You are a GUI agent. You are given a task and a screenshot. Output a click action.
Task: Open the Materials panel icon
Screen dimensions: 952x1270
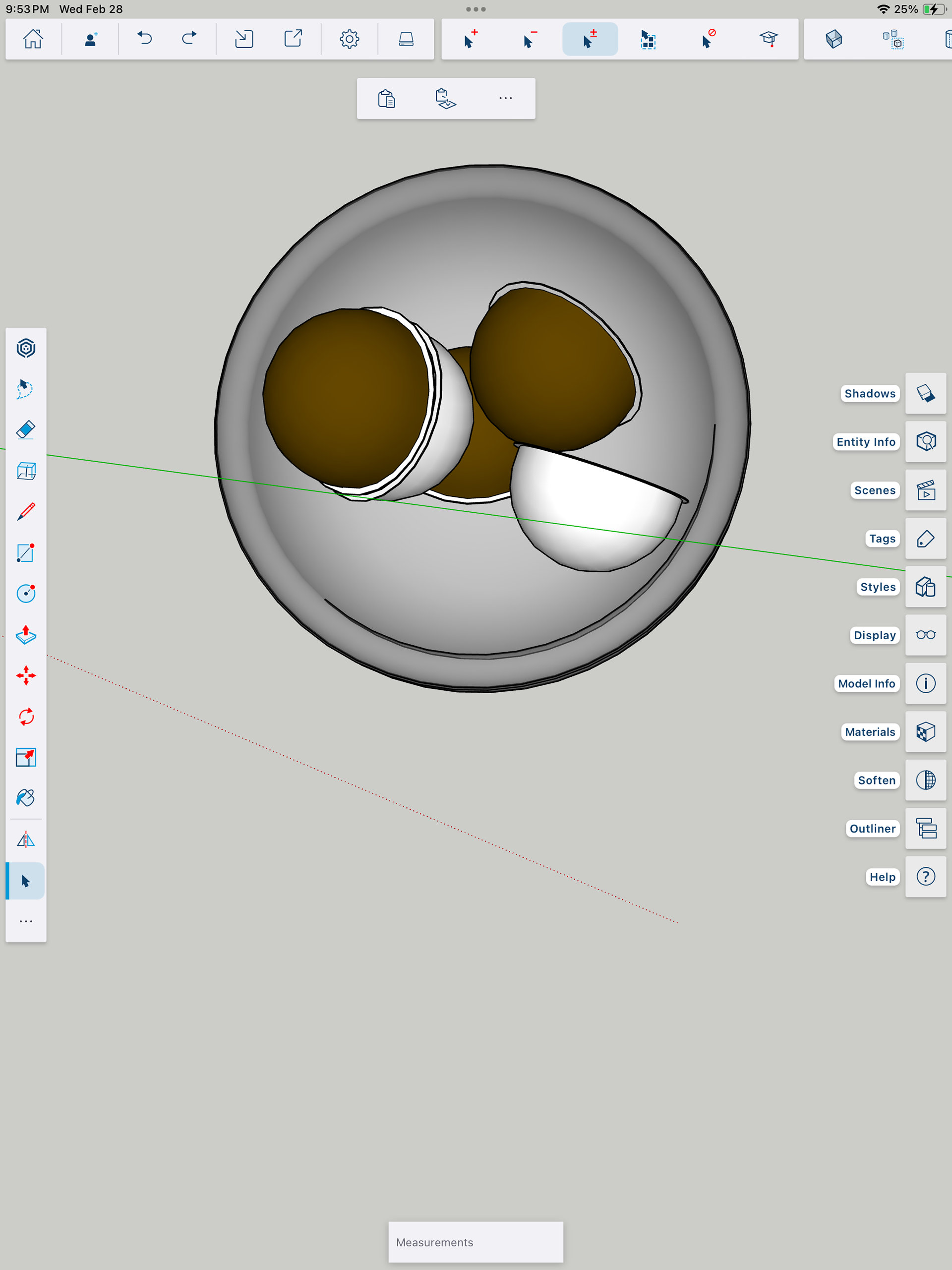(x=925, y=731)
